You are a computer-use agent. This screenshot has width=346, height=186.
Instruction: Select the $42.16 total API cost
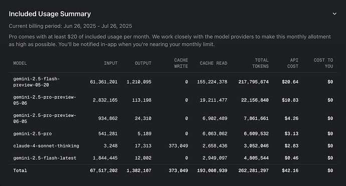(x=290, y=170)
